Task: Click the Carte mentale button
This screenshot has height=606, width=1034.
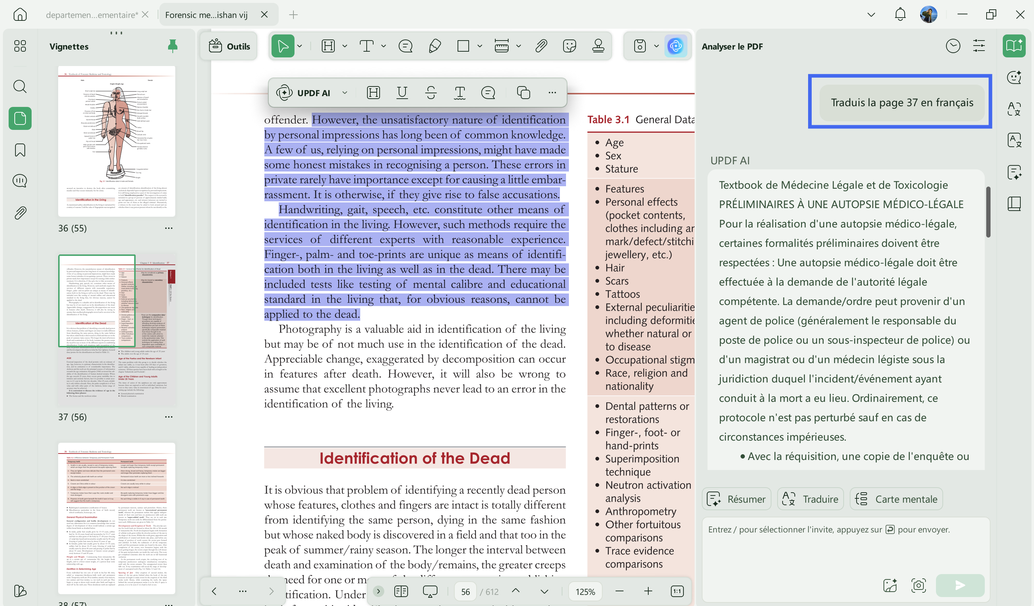Action: (x=896, y=499)
